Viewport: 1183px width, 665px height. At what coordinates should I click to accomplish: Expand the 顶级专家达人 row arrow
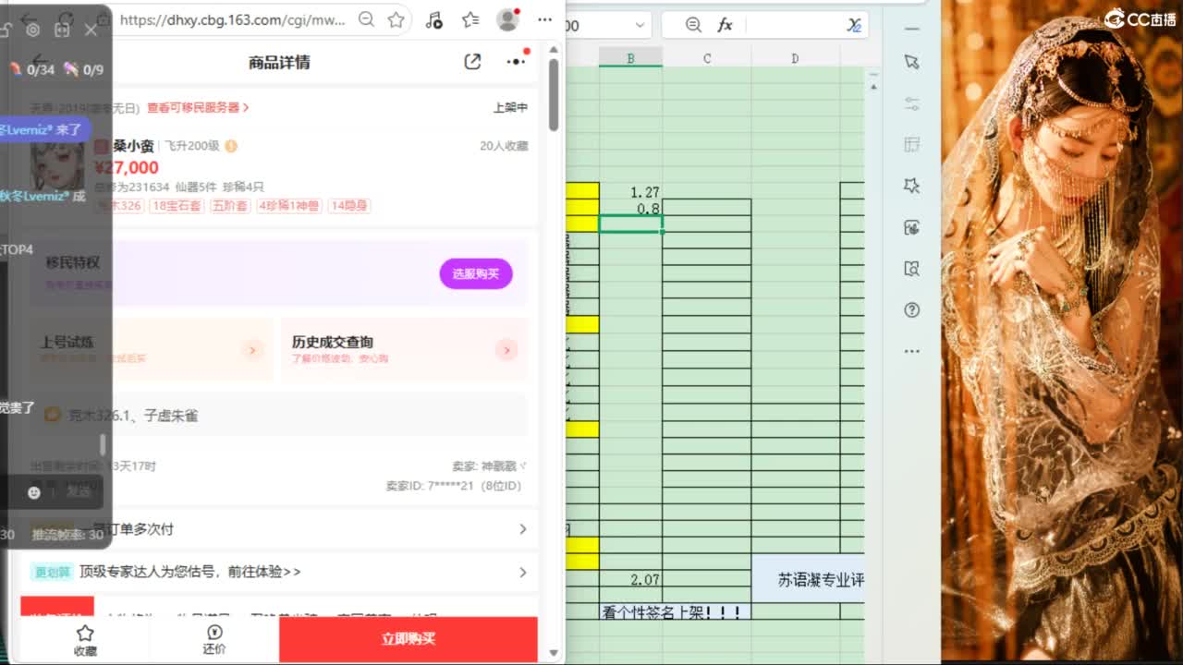522,573
